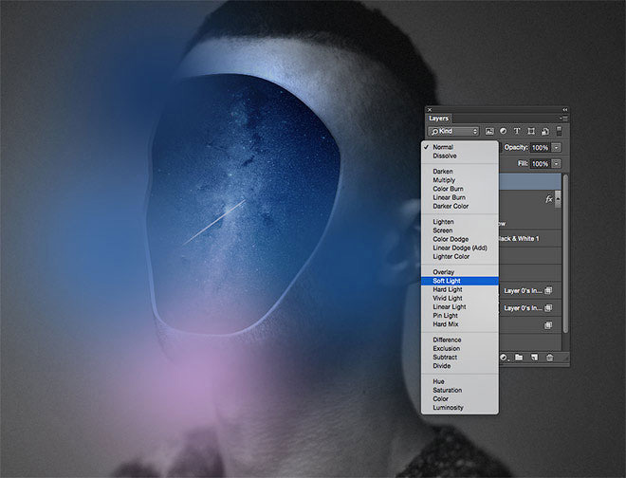Choose Linear Dodge (Add) blend mode
This screenshot has width=626, height=478.
click(x=460, y=248)
